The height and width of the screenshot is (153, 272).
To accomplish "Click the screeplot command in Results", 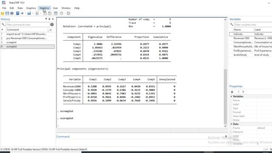I will [x=67, y=111].
